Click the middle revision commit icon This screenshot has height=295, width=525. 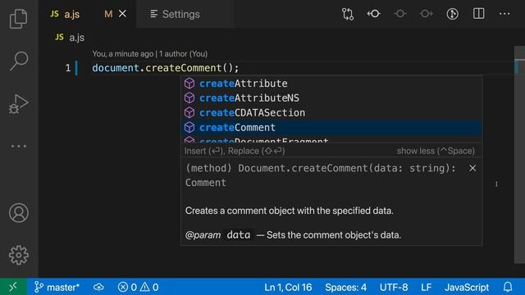click(x=399, y=14)
